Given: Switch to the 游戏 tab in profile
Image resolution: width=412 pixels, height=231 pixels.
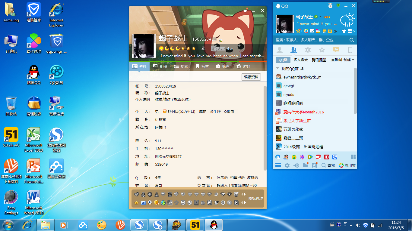Looking at the screenshot, I should pos(243,66).
